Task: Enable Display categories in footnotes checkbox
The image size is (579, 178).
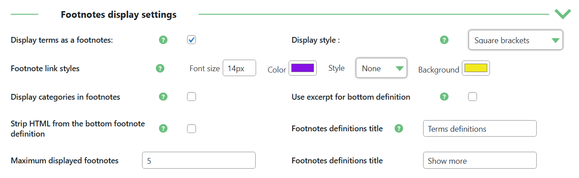Action: click(192, 97)
